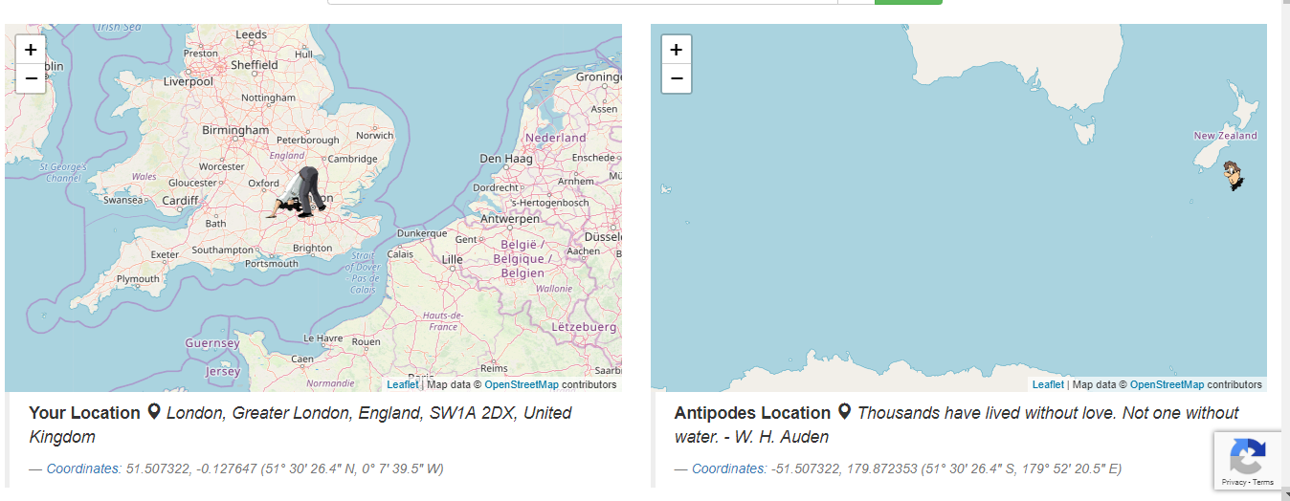Click the W. H. Auden quote text
This screenshot has height=501, width=1290.
click(x=957, y=425)
